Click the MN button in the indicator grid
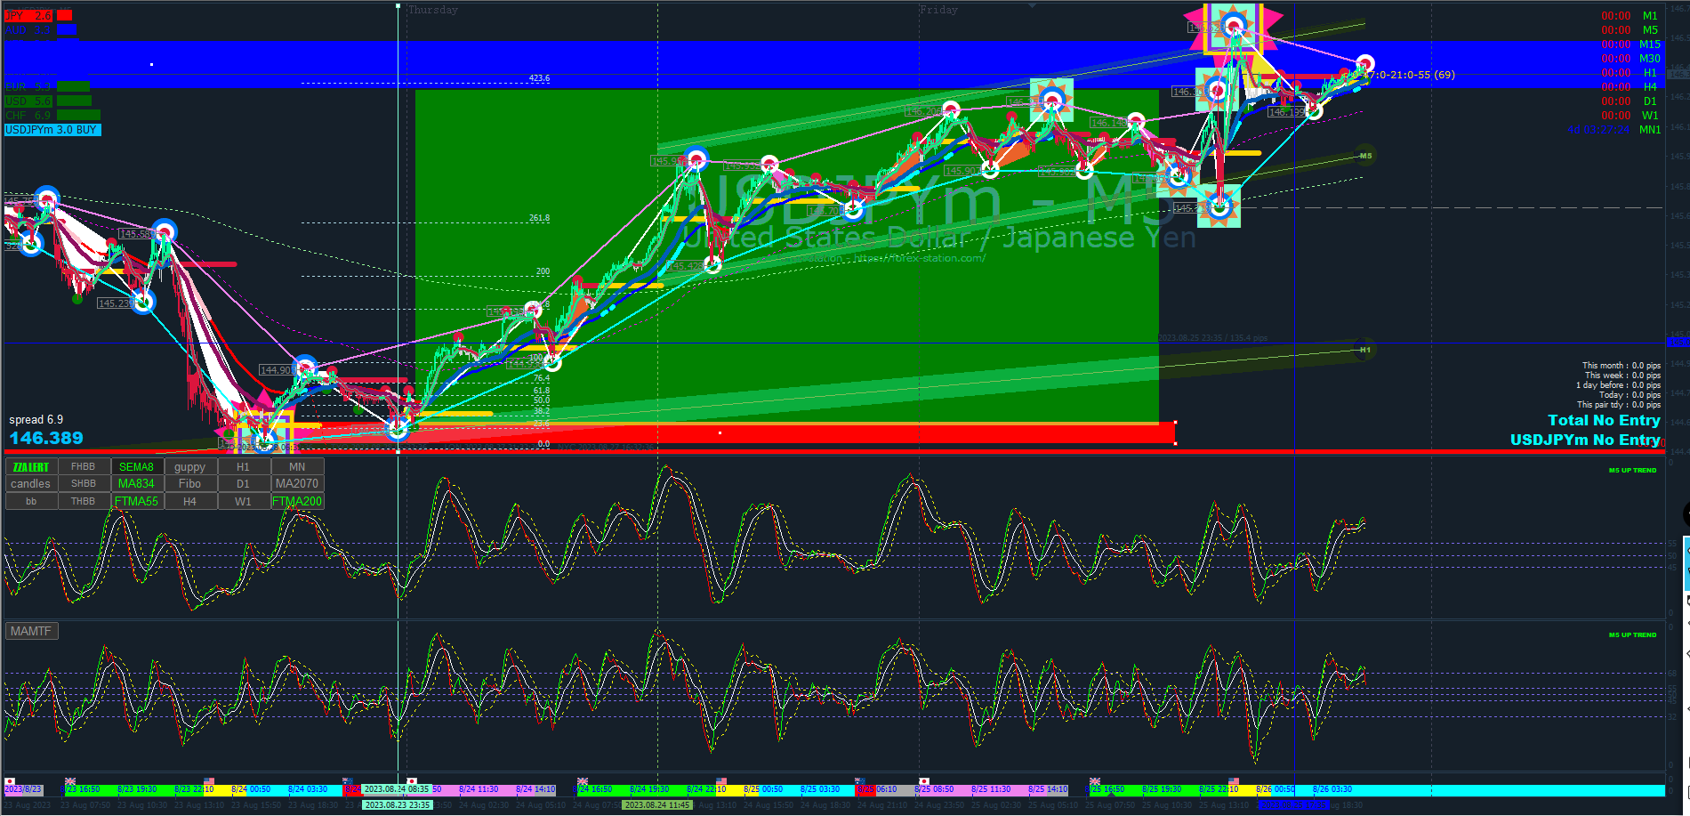Screen dimensions: 1690x816 pos(297,467)
